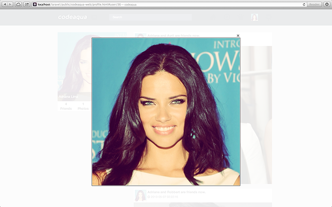This screenshot has width=332, height=207.
Task: Click the site favicon in address bar
Action: click(35, 4)
